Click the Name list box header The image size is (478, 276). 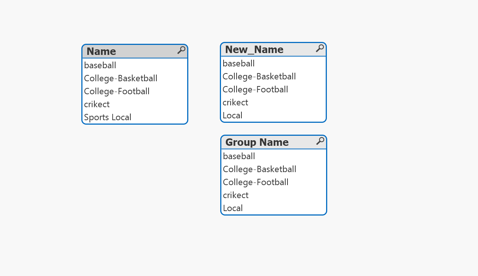101,51
